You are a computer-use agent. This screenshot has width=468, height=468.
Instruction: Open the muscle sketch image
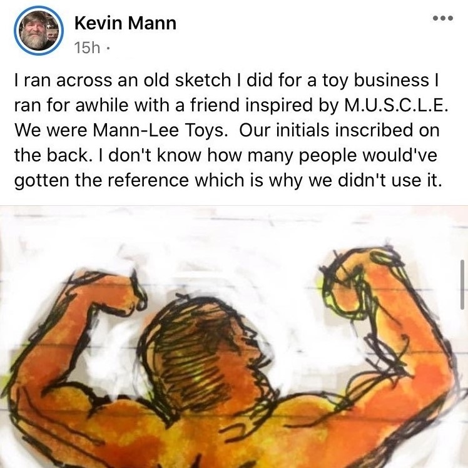pos(234,337)
